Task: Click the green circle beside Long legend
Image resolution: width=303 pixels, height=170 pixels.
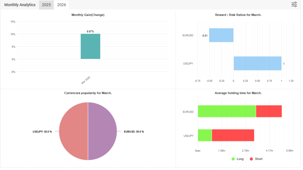Action: 233,159
